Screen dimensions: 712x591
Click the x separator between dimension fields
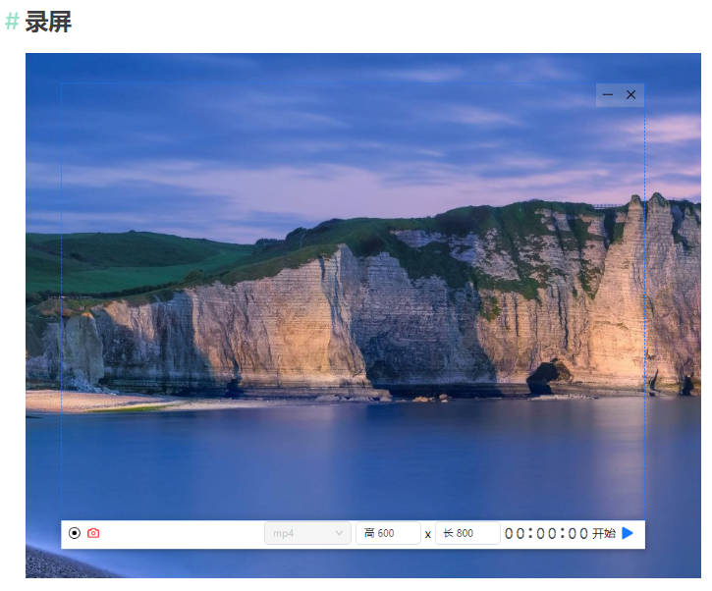click(428, 534)
